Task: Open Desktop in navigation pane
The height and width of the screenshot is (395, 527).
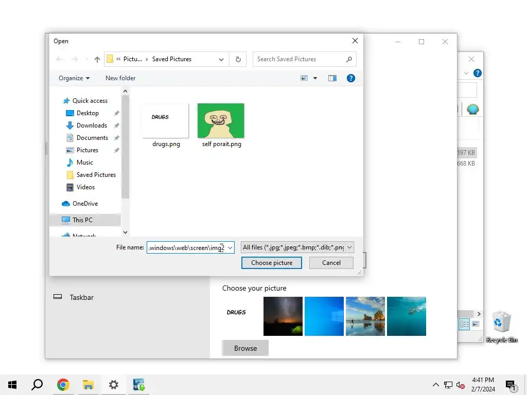Action: tap(87, 113)
